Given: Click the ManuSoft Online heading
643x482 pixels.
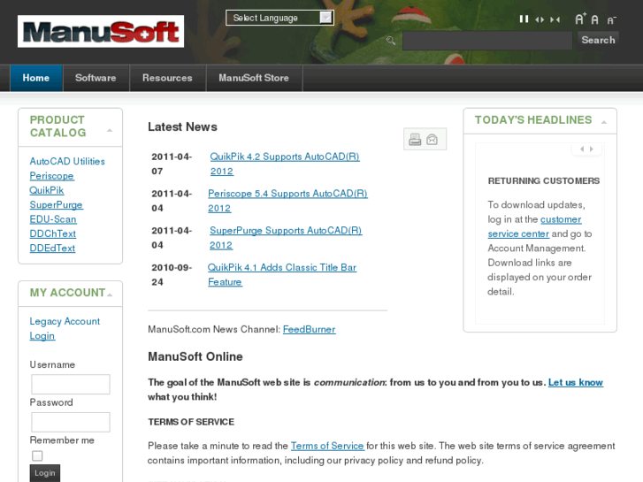Looking at the screenshot, I should pyautogui.click(x=195, y=356).
